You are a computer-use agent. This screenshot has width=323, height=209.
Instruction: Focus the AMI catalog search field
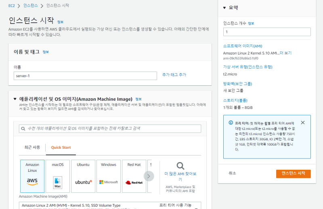click(110, 129)
